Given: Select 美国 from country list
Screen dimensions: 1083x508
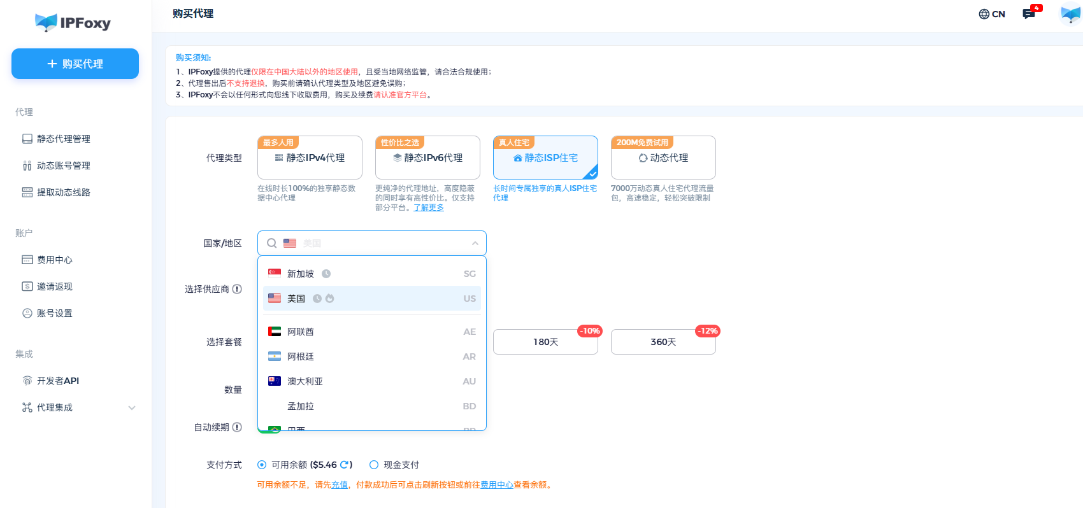Looking at the screenshot, I should point(372,299).
